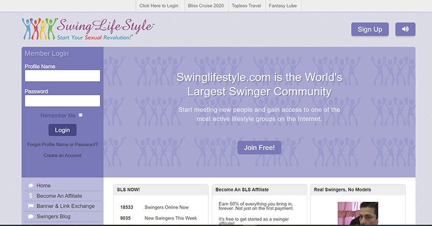This screenshot has width=432, height=226.
Task: Click the Home house icon in sidebar
Action: 31,185
